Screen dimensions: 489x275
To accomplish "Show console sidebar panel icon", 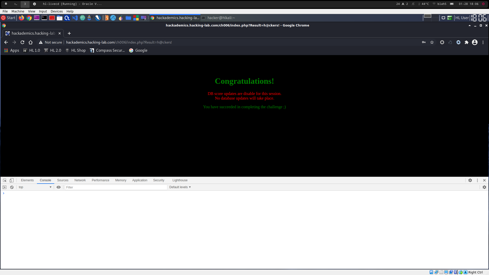I will (x=5, y=187).
